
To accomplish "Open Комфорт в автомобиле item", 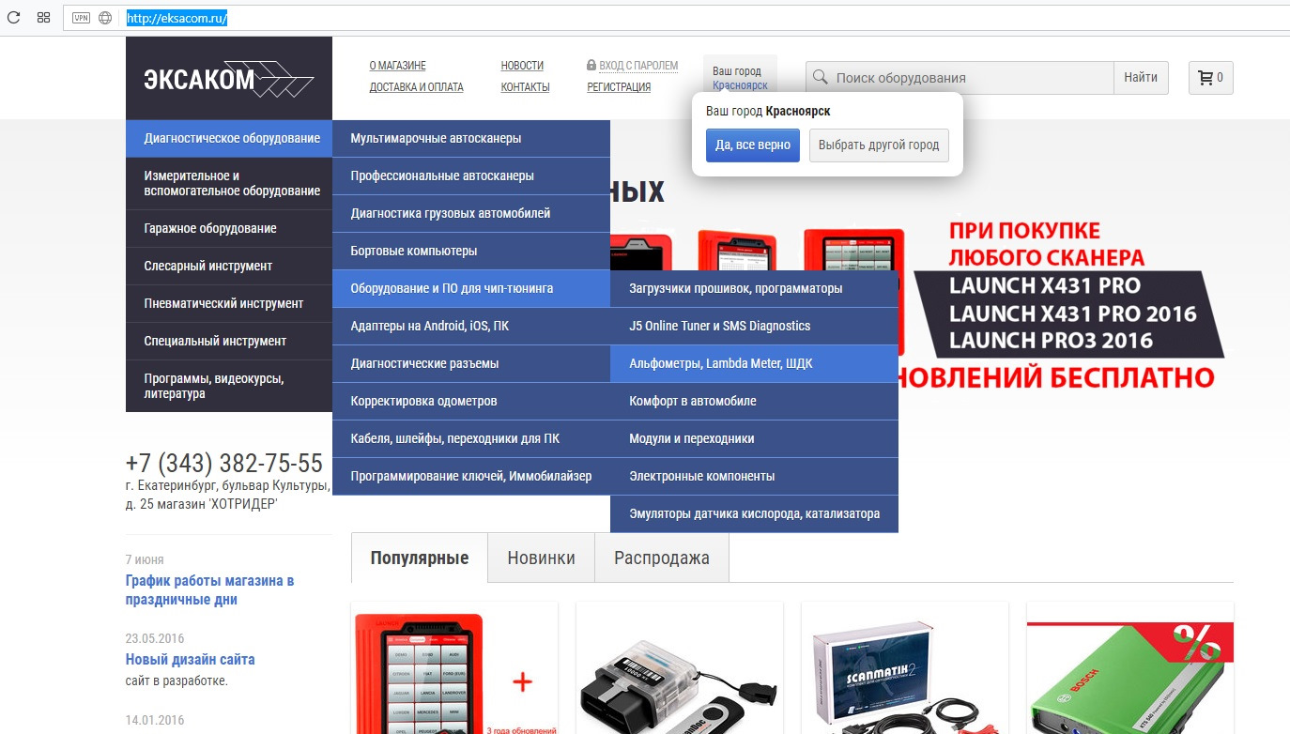I will click(x=754, y=402).
